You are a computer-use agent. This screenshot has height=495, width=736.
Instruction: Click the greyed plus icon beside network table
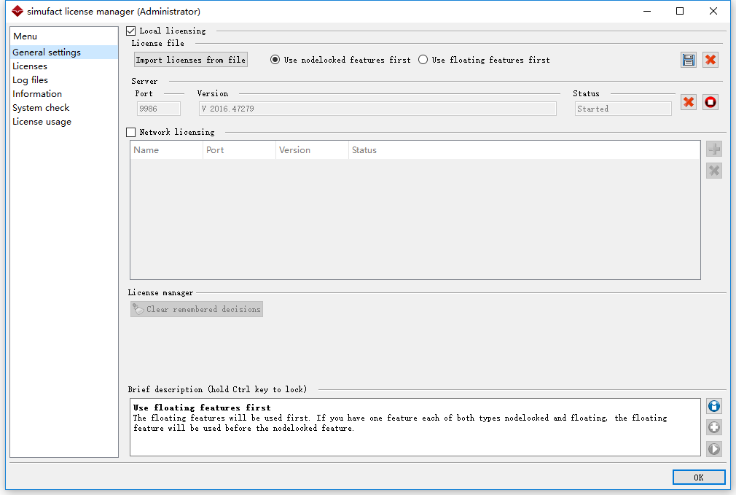[x=714, y=149]
